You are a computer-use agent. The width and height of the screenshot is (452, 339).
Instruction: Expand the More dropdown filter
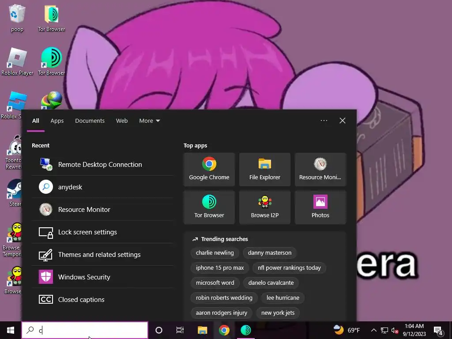pos(149,121)
